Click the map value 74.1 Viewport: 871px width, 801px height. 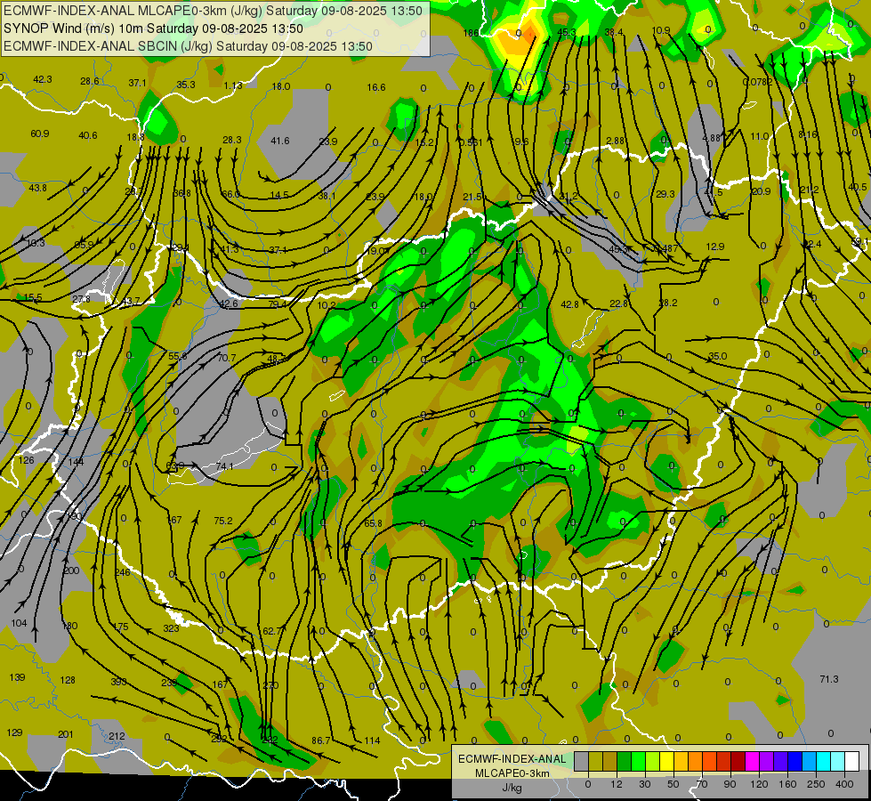pyautogui.click(x=224, y=466)
